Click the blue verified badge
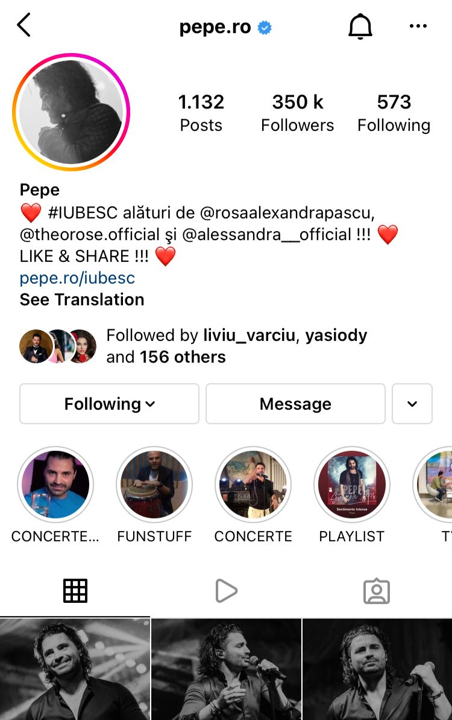This screenshot has width=452, height=720. (x=265, y=28)
